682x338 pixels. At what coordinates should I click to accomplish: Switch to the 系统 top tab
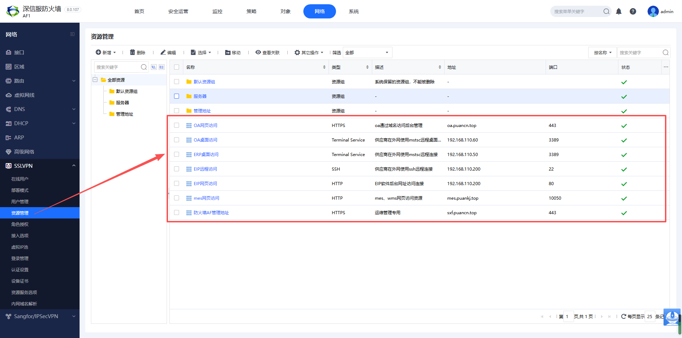coord(354,11)
